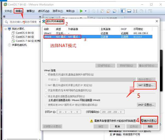The width and height of the screenshot is (165, 140).
Task: Select 我的计算机 label in library tree
Action: click(18, 29)
